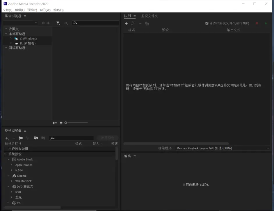The height and width of the screenshot is (211, 274).
Task: Select the H.264 preset folder
Action: point(19,170)
